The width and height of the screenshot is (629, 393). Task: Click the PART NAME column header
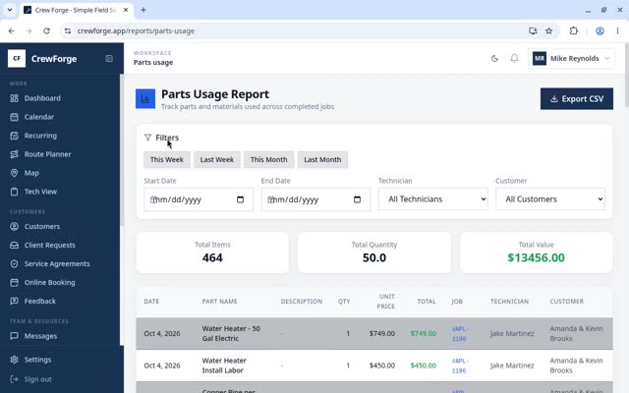coord(219,302)
